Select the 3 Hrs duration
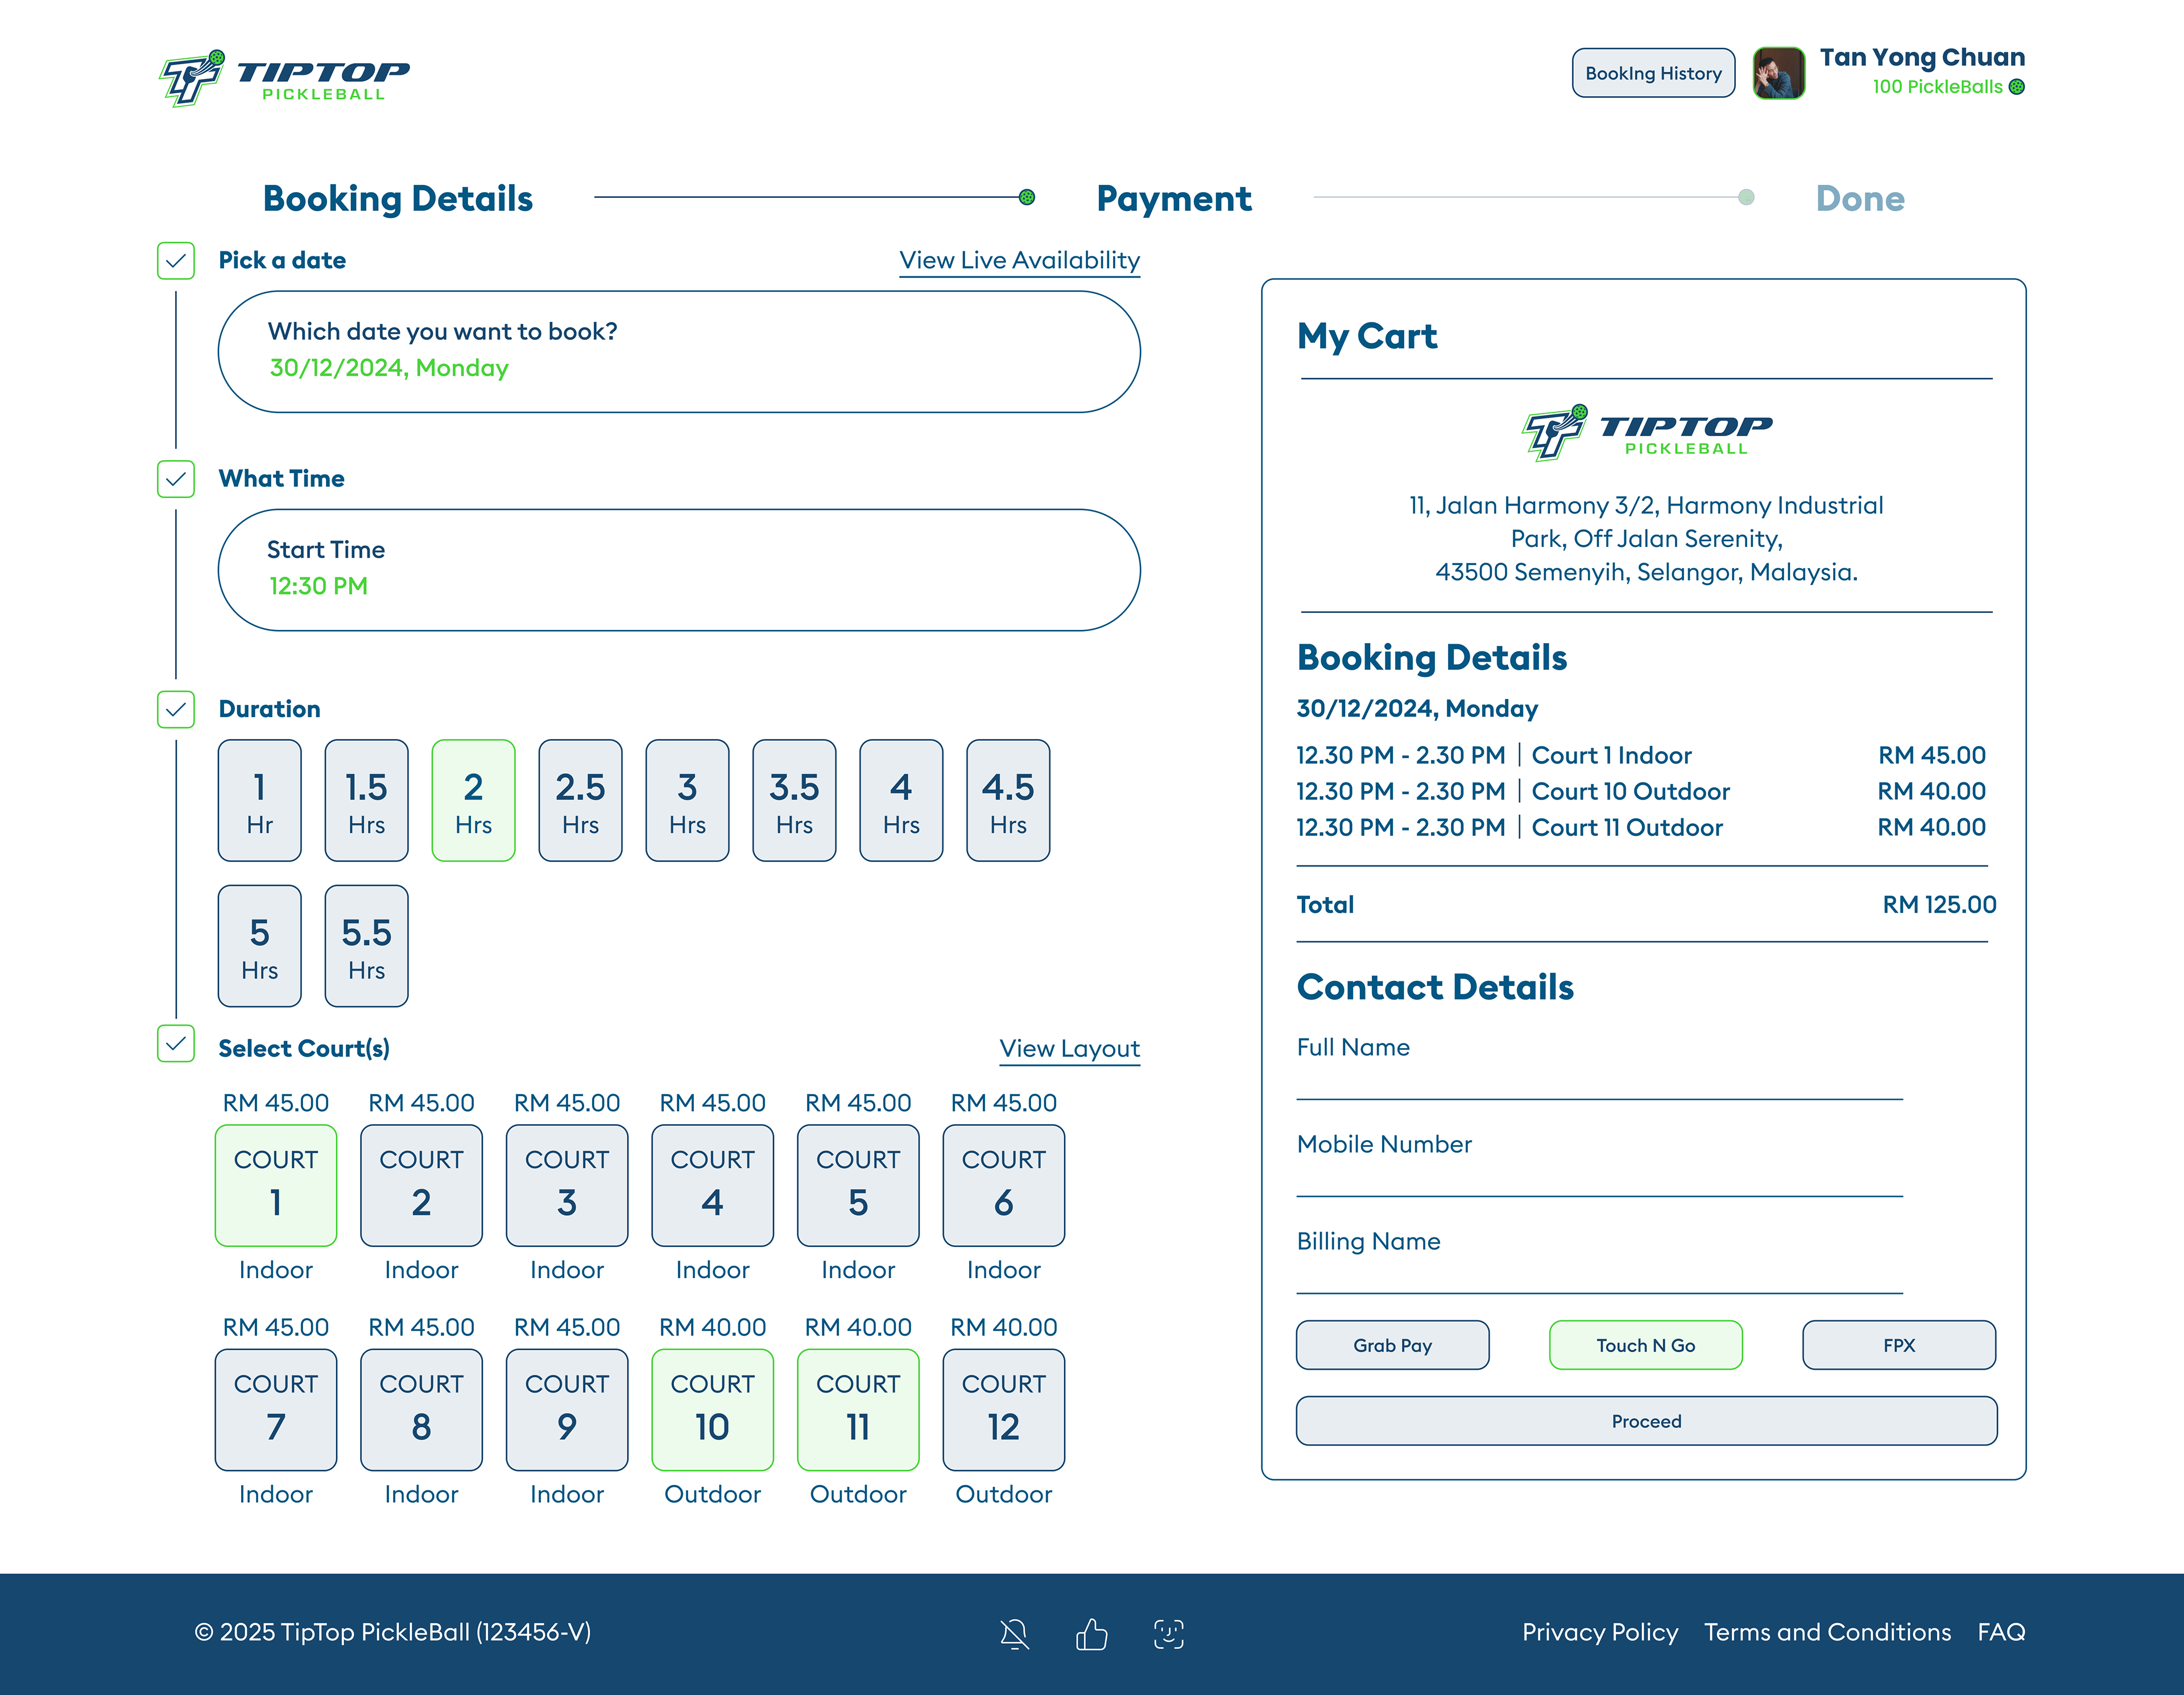 tap(688, 800)
